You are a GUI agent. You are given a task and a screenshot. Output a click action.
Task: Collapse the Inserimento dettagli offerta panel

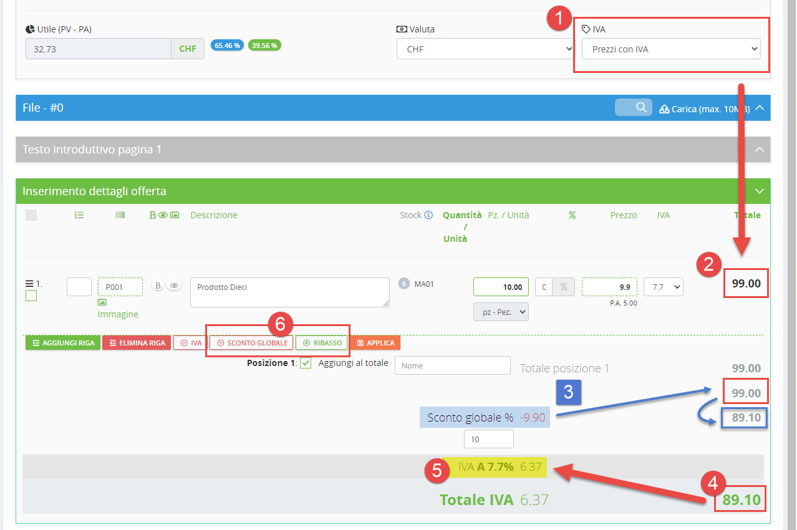[x=759, y=191]
